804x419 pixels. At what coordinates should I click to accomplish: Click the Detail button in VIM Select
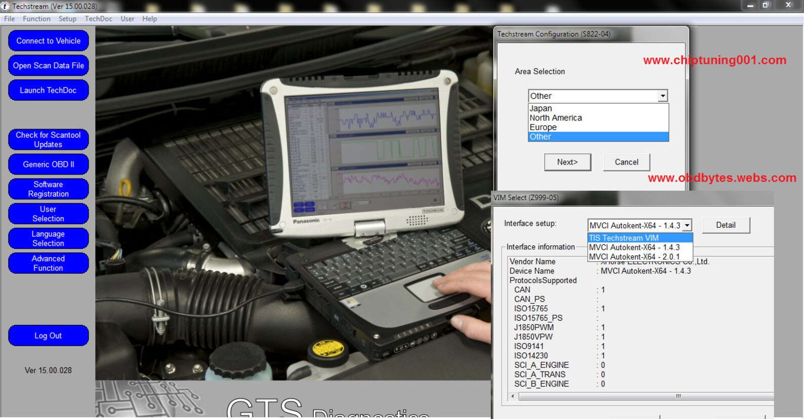pos(726,225)
